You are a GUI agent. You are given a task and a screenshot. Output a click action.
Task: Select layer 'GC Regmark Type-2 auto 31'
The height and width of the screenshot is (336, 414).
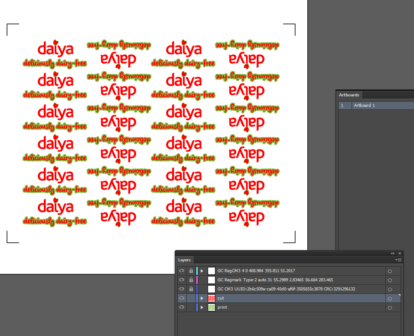point(275,280)
